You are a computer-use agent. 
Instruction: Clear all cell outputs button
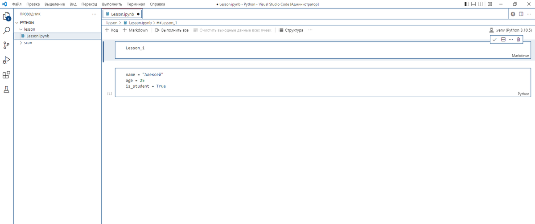point(232,30)
